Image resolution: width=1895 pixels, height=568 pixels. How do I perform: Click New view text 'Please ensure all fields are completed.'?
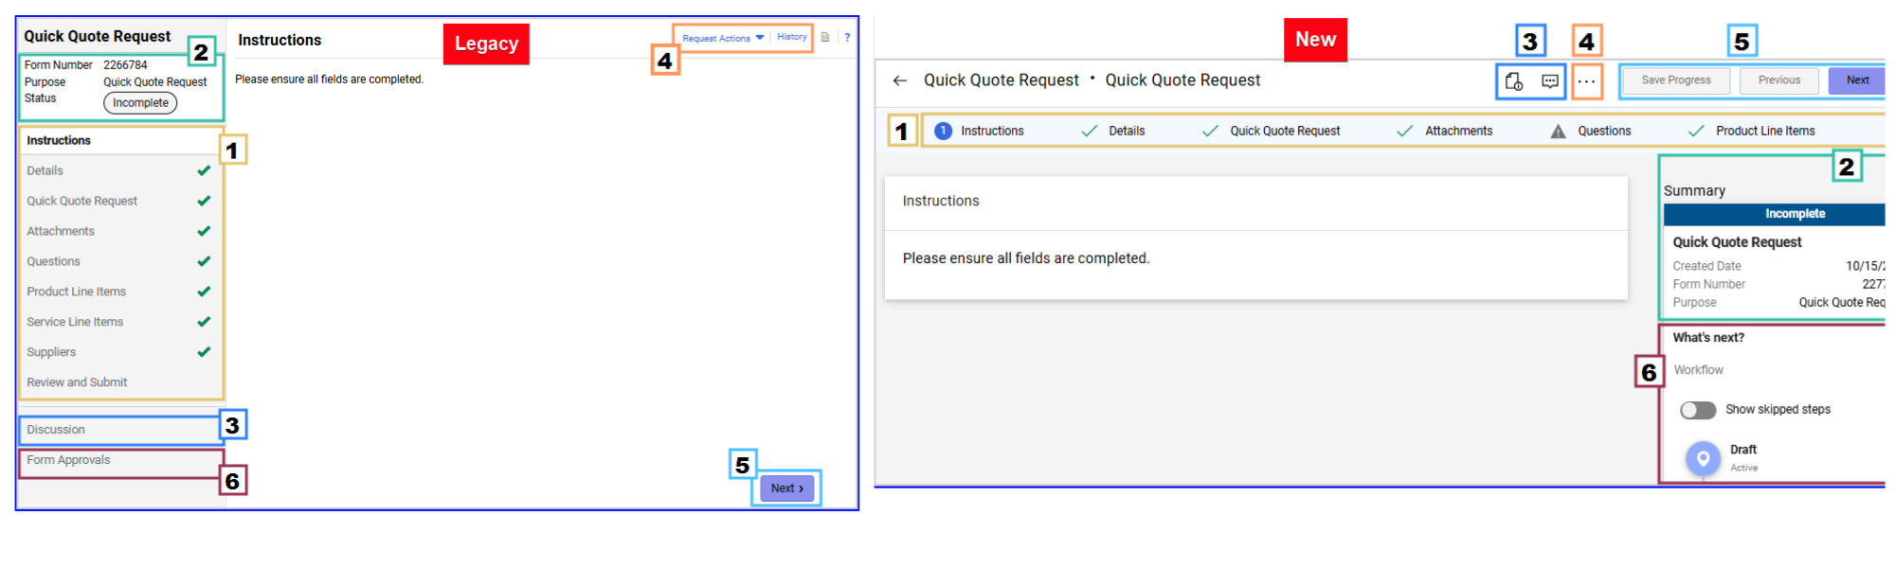coord(1025,258)
